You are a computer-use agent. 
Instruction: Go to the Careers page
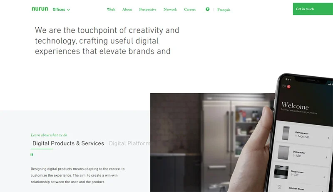point(190,10)
